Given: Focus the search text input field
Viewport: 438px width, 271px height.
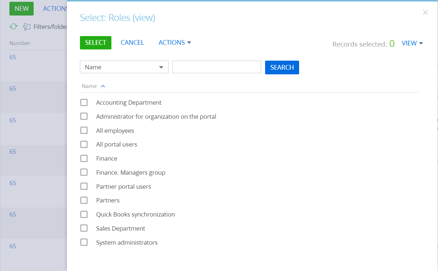Looking at the screenshot, I should [x=217, y=67].
